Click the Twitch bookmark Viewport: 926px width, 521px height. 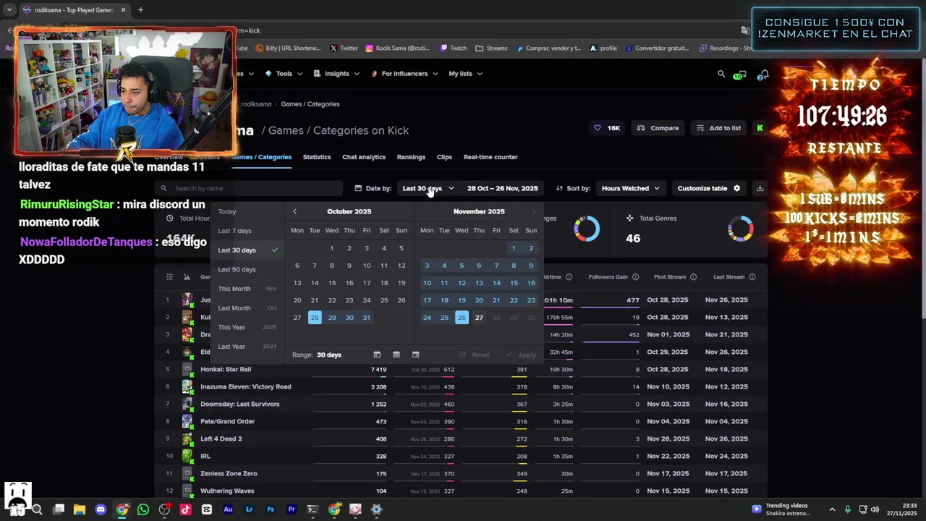(453, 48)
